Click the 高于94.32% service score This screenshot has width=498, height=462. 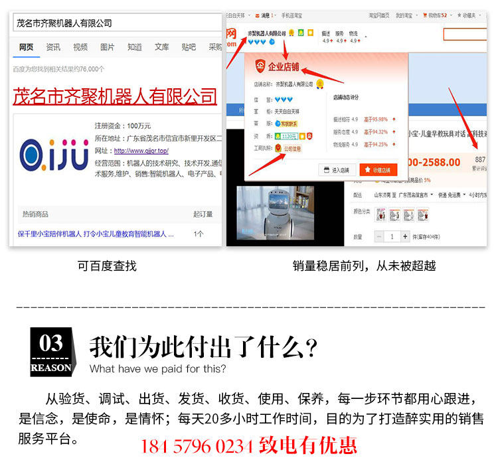[x=376, y=132]
